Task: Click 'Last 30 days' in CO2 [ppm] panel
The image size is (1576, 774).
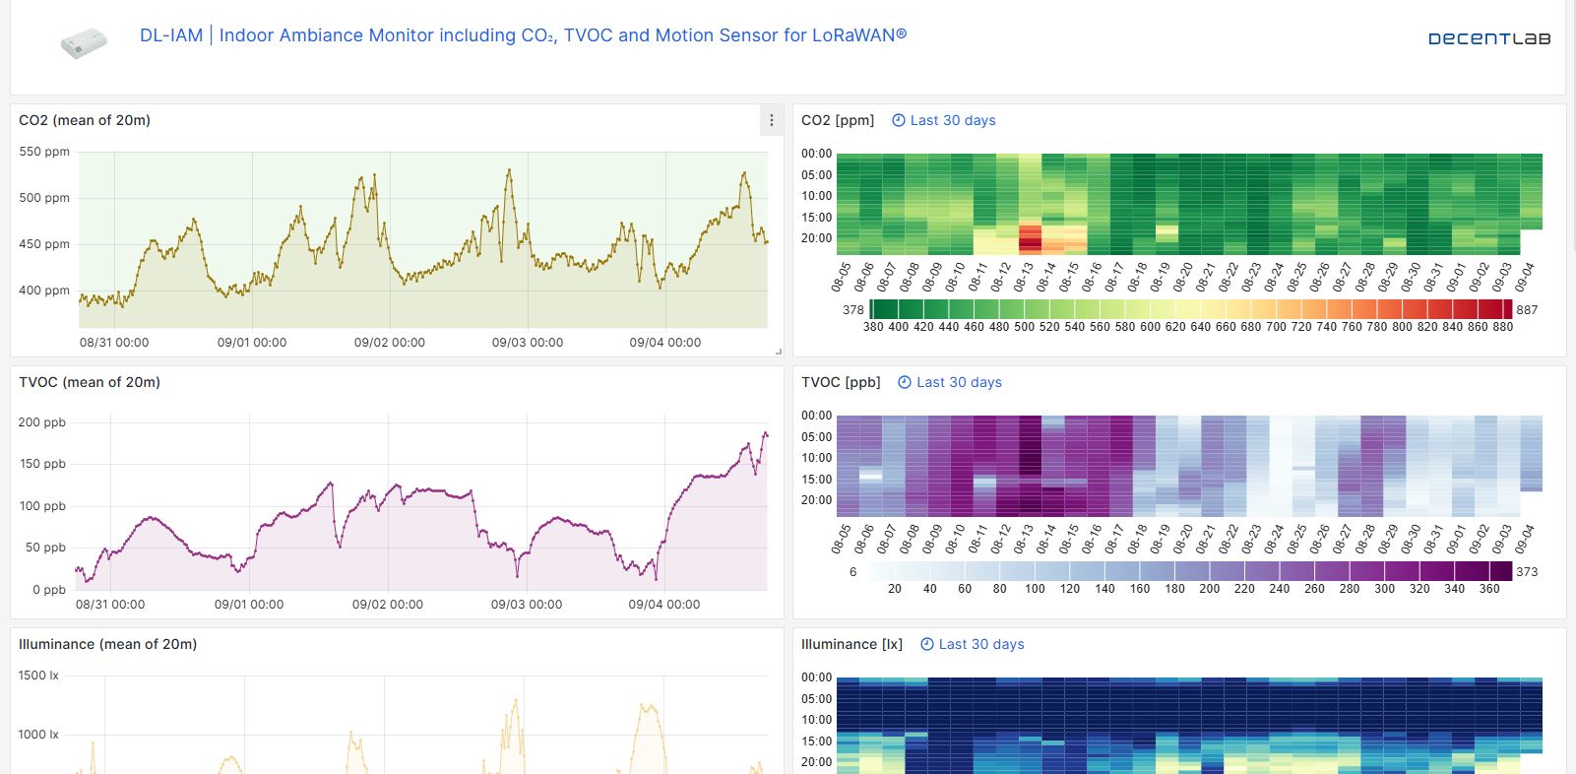Action: [952, 120]
